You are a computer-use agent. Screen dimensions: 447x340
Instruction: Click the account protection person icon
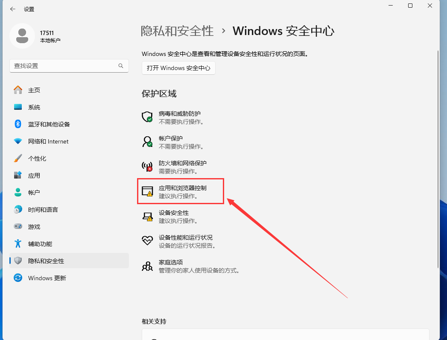pyautogui.click(x=147, y=142)
